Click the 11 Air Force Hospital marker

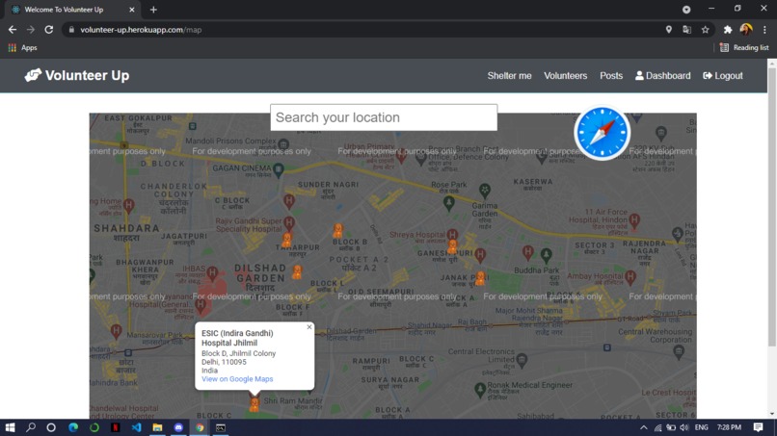(634, 220)
